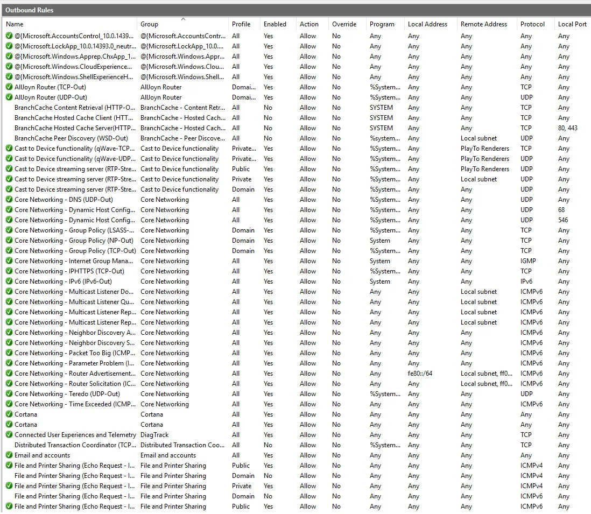Click the IGMP protocol cell

[528, 261]
